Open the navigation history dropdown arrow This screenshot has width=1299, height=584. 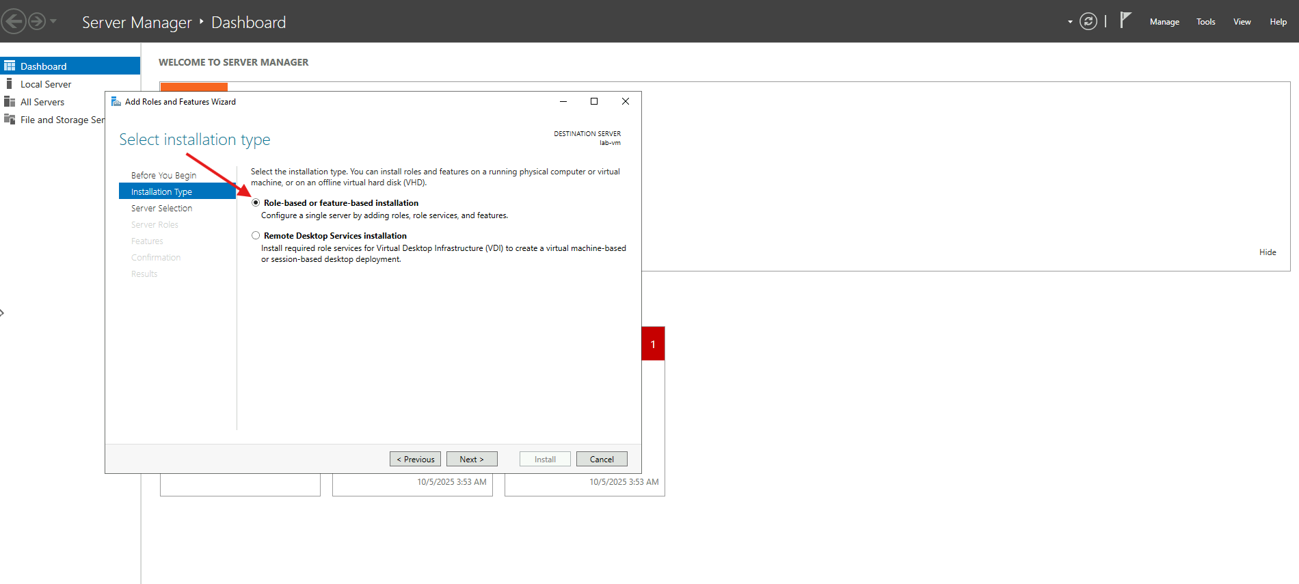[53, 21]
